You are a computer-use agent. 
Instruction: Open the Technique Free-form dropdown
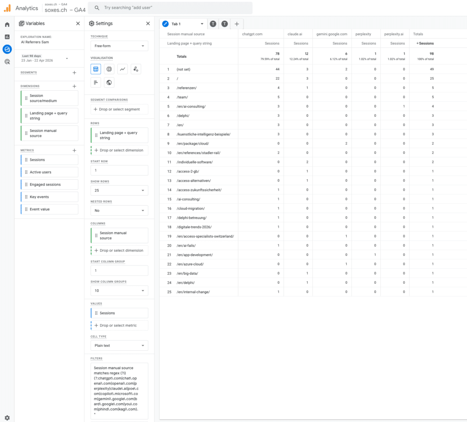[119, 46]
